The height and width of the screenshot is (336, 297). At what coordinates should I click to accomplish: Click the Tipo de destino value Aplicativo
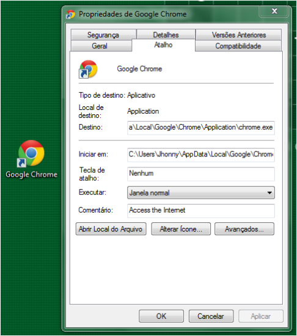click(x=141, y=95)
